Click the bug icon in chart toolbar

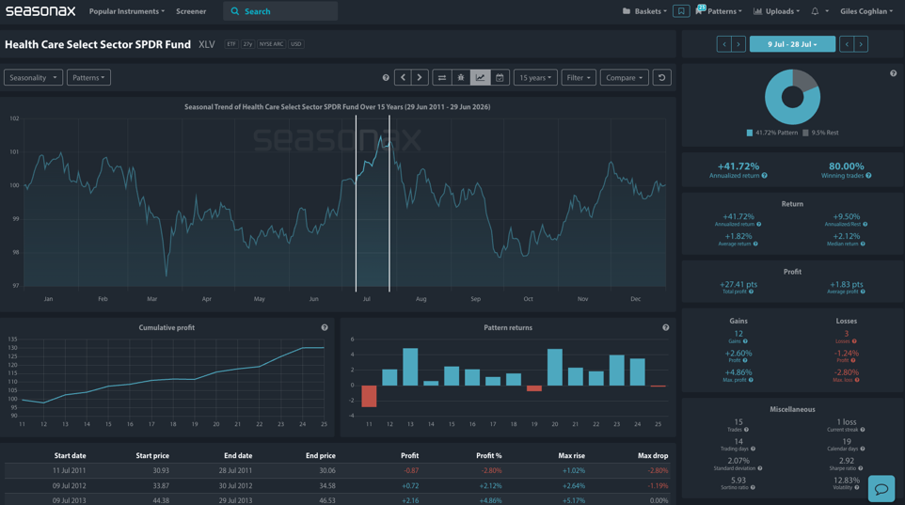tap(461, 77)
